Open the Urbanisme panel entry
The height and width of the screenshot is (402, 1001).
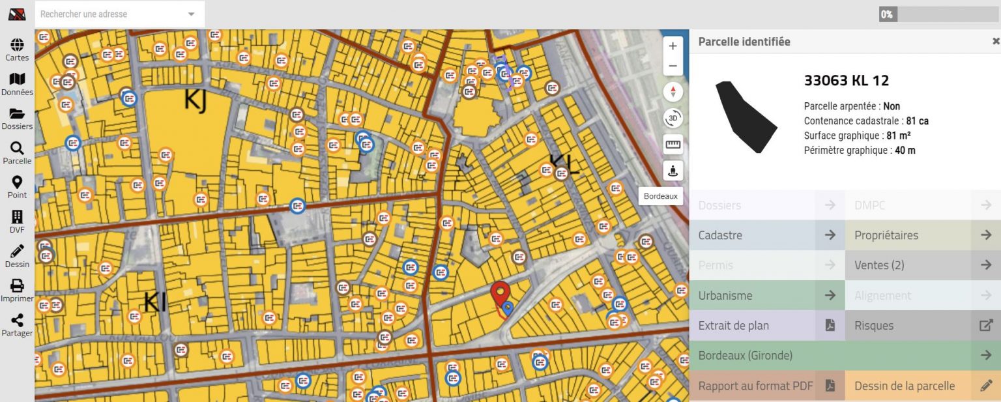point(766,295)
